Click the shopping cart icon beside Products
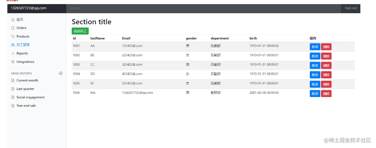 click(x=13, y=37)
